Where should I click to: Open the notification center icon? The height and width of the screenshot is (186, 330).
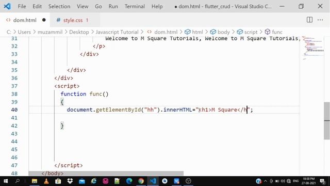(322, 181)
